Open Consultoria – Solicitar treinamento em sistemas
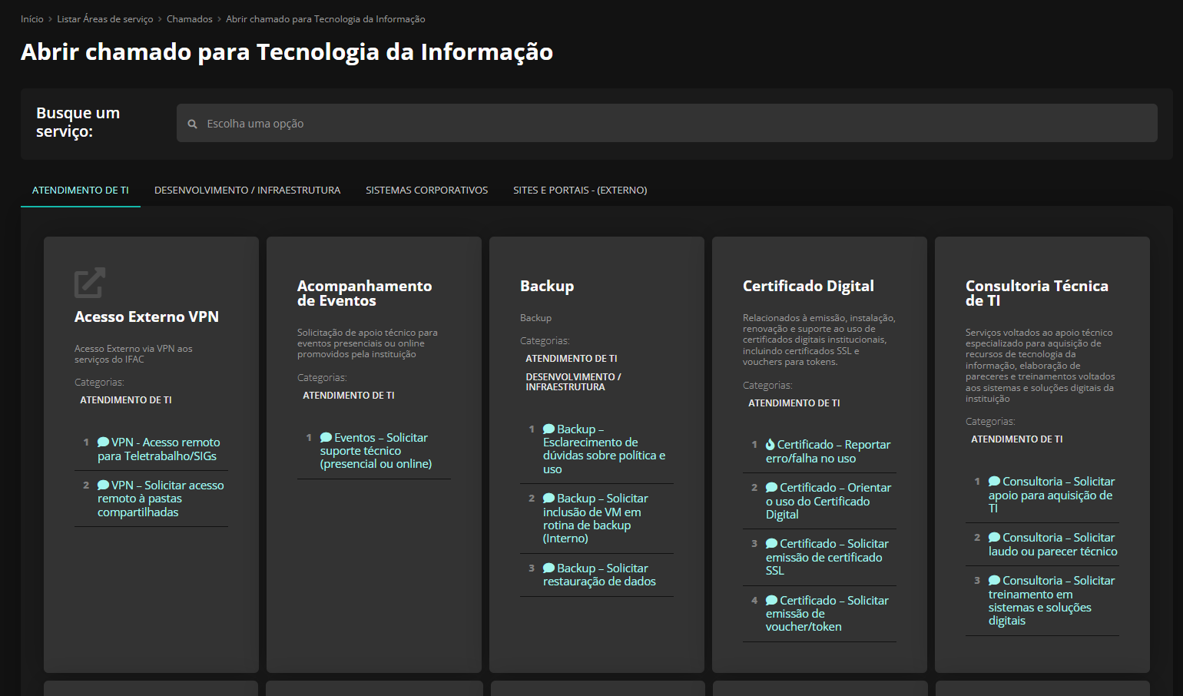Screen dimensions: 1183x696 tap(1050, 601)
